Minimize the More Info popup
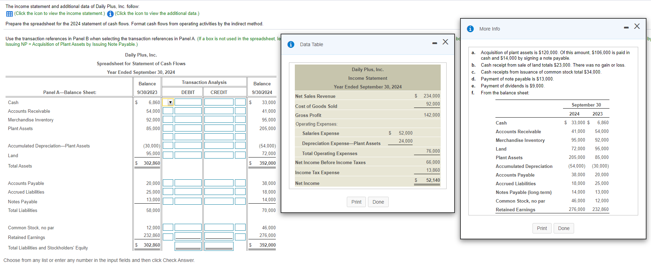Image resolution: width=651 pixels, height=264 pixels. pos(626,28)
